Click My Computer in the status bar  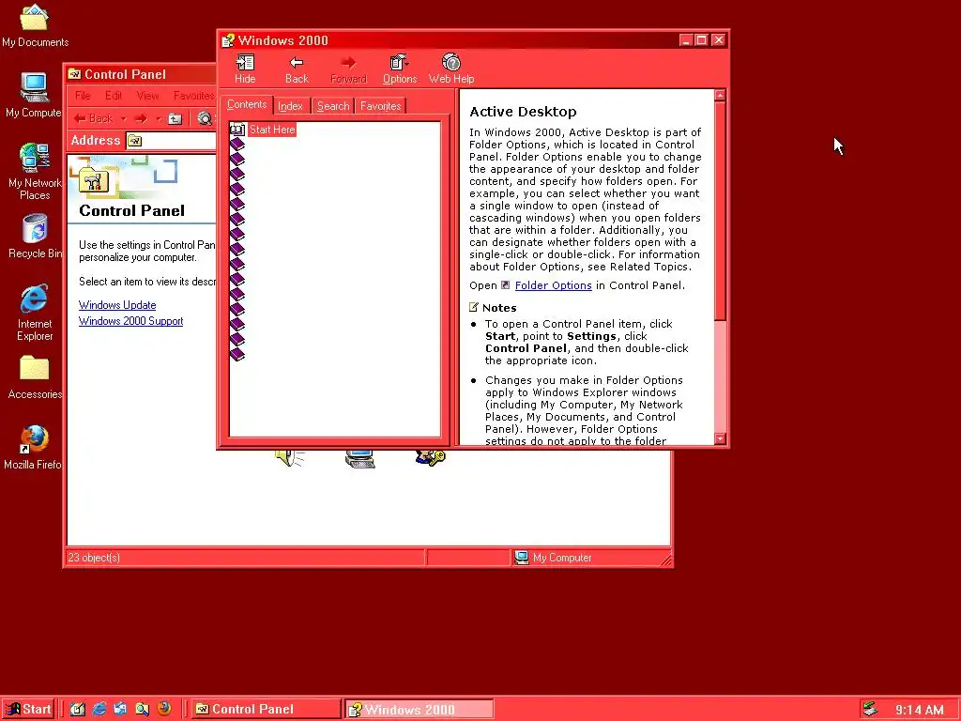(553, 558)
